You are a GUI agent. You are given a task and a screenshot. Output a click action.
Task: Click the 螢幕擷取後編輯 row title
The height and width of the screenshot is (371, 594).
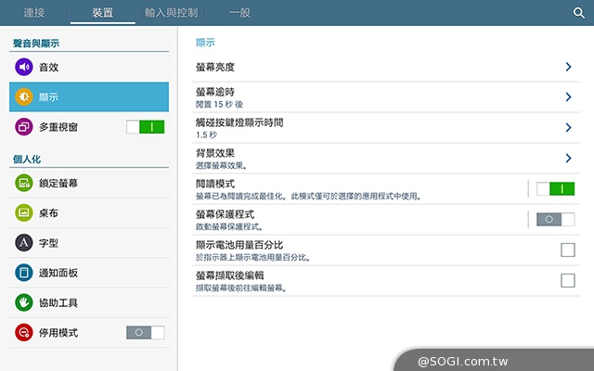229,275
